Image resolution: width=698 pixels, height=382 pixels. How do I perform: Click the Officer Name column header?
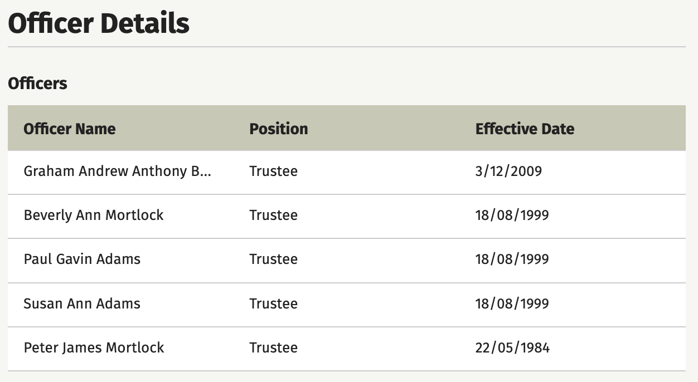pyautogui.click(x=70, y=129)
